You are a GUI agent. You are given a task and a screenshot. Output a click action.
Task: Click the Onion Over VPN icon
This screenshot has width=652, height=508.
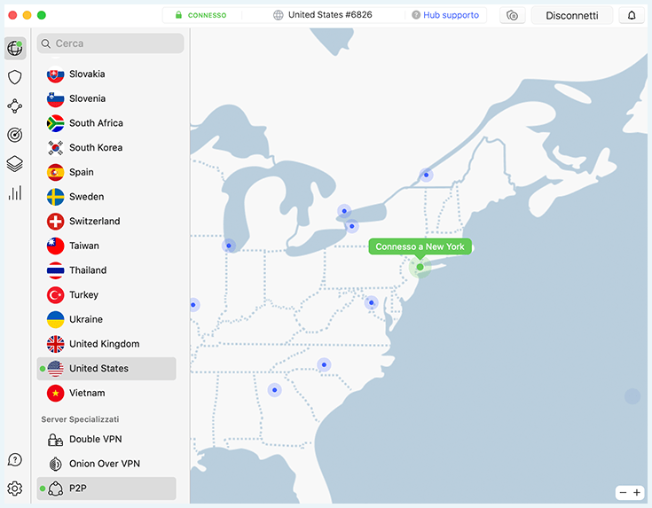(55, 464)
